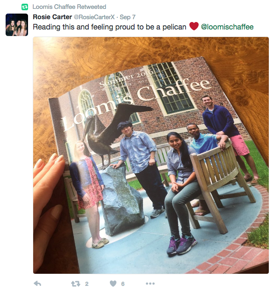Viewport: 273px width, 292px height.
Task: Open the @RosieCarterX handle
Action: 94,17
